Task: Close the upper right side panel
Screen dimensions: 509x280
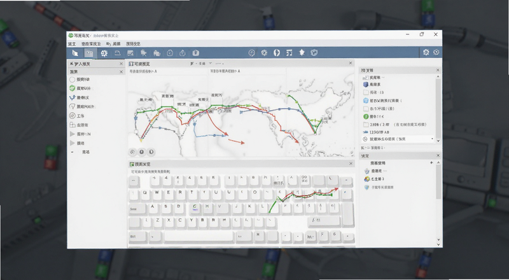Action: click(x=438, y=70)
